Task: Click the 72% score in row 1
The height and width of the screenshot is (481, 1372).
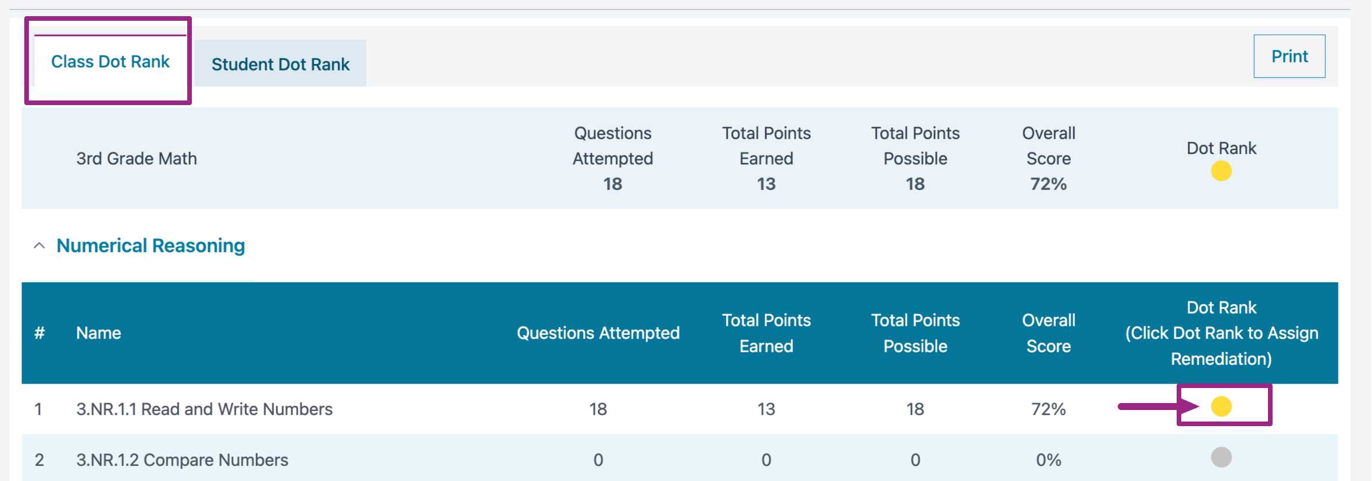Action: pos(1048,409)
